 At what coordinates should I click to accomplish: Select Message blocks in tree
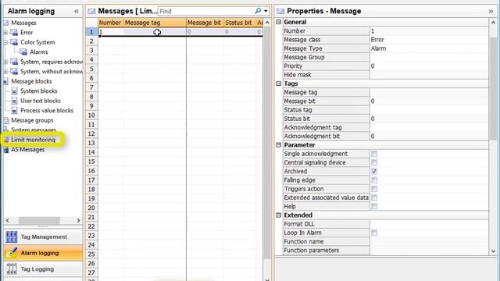click(31, 81)
